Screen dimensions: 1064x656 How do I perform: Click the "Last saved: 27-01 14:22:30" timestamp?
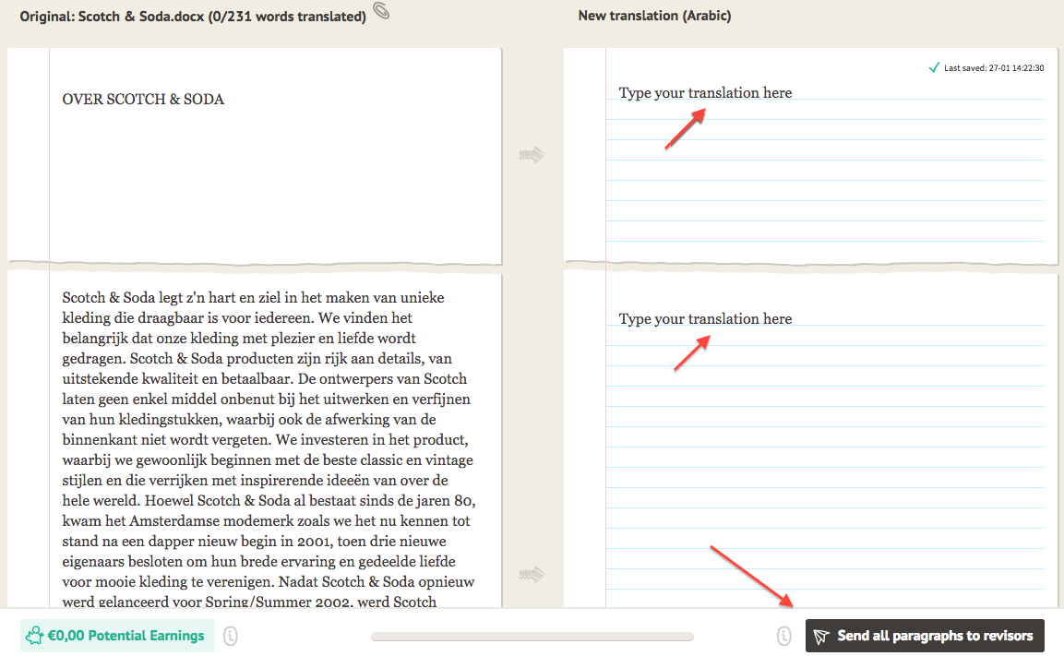tap(994, 68)
